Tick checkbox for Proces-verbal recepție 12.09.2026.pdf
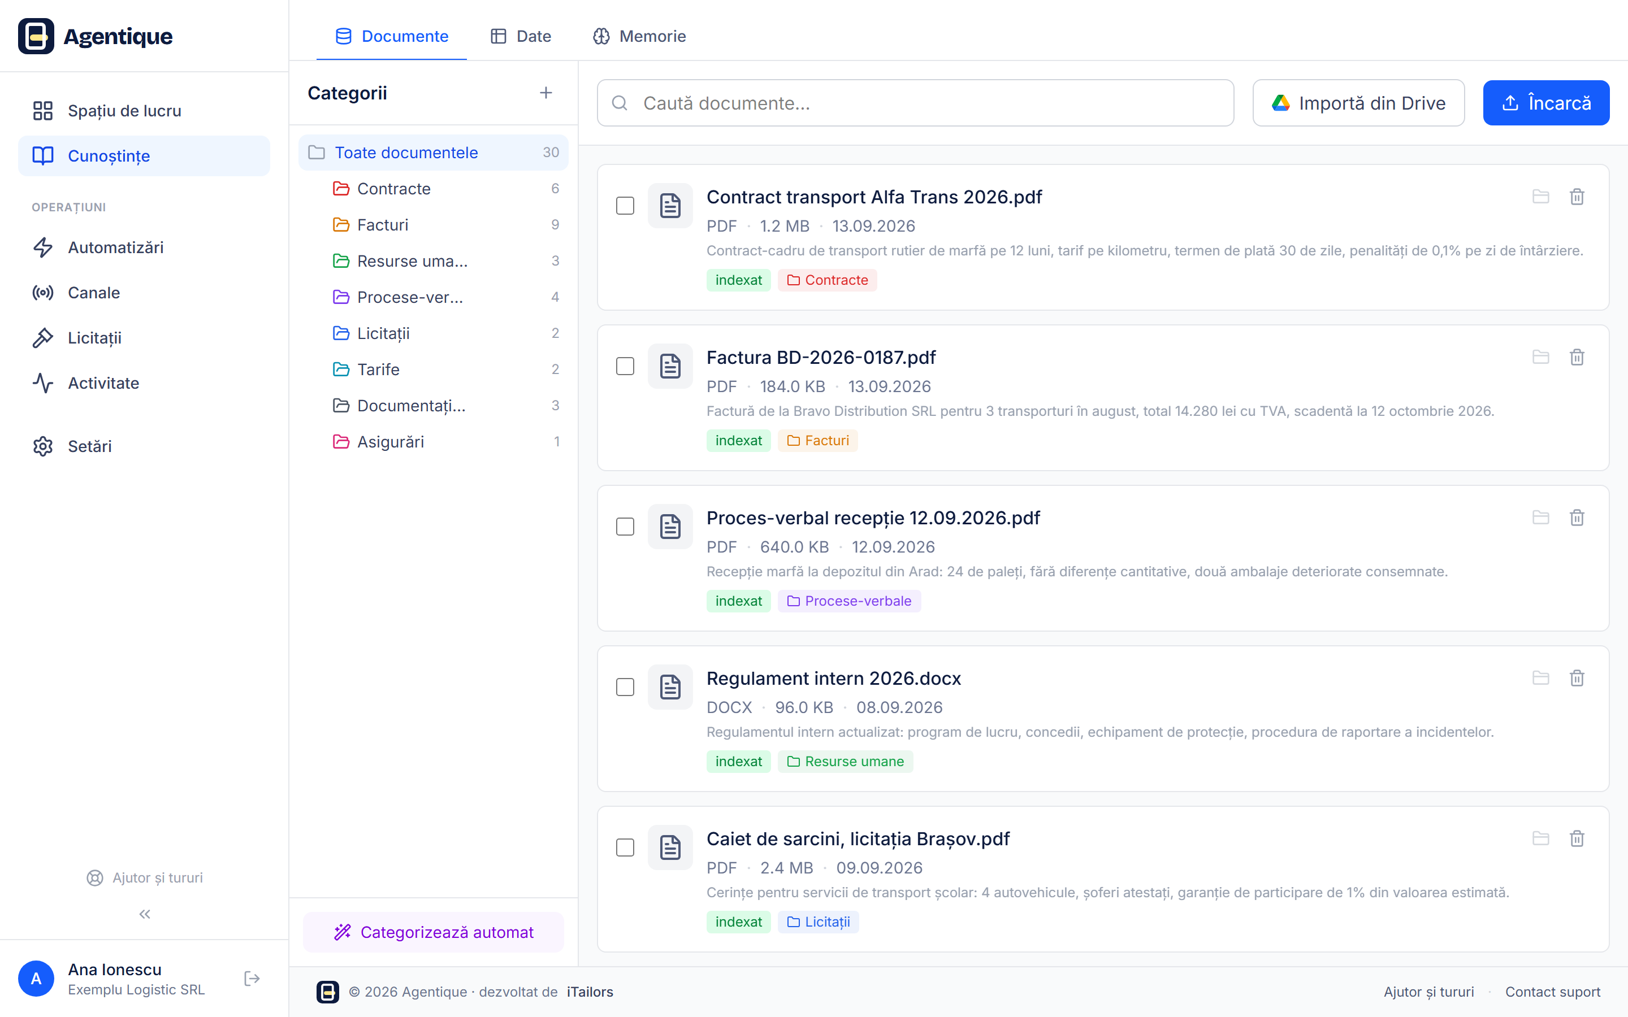The image size is (1628, 1017). coord(625,526)
